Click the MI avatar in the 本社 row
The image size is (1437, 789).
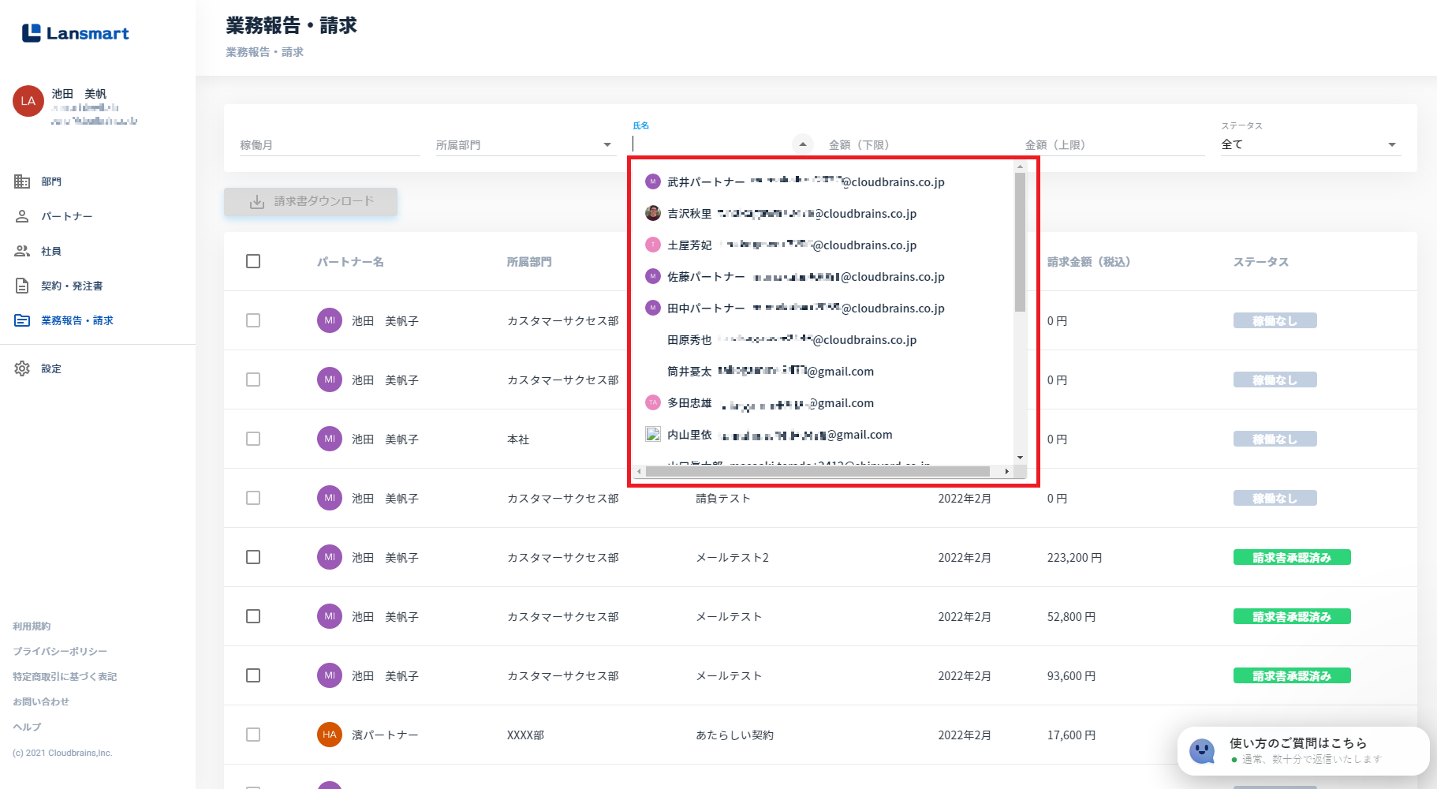click(x=330, y=439)
